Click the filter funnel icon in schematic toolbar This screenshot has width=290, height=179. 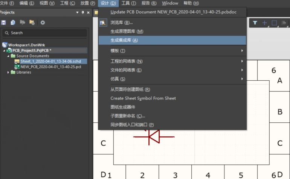pos(255,23)
